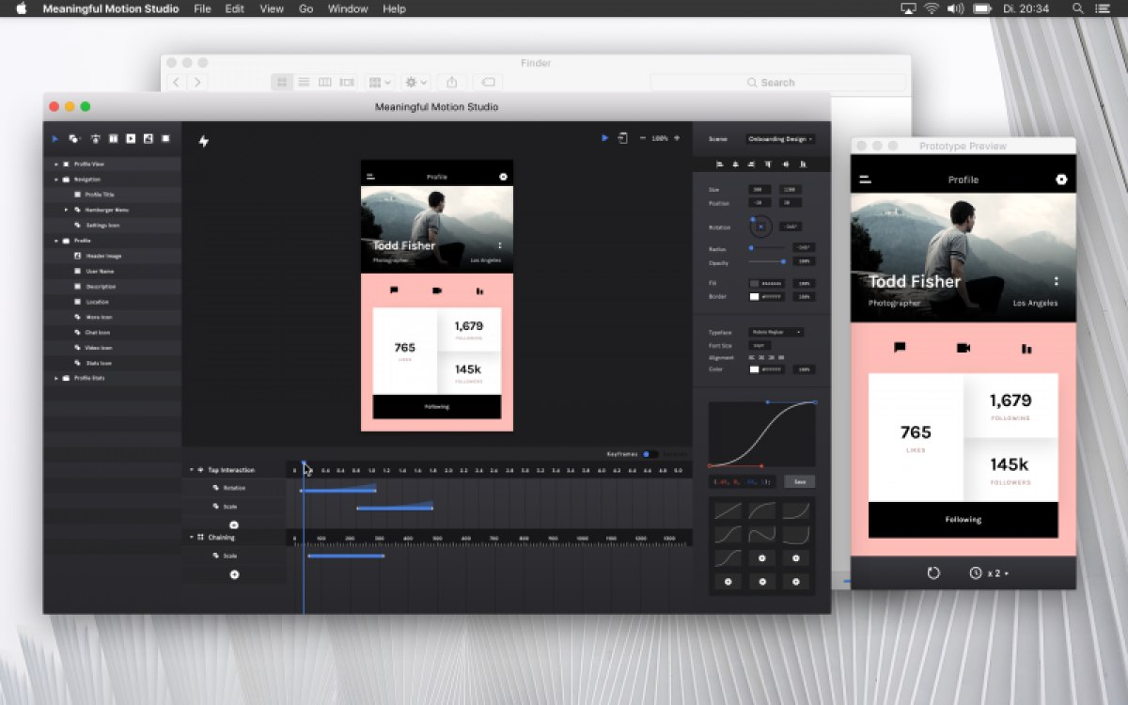Image resolution: width=1128 pixels, height=705 pixels.
Task: Click the Finder forward button
Action: pyautogui.click(x=196, y=83)
